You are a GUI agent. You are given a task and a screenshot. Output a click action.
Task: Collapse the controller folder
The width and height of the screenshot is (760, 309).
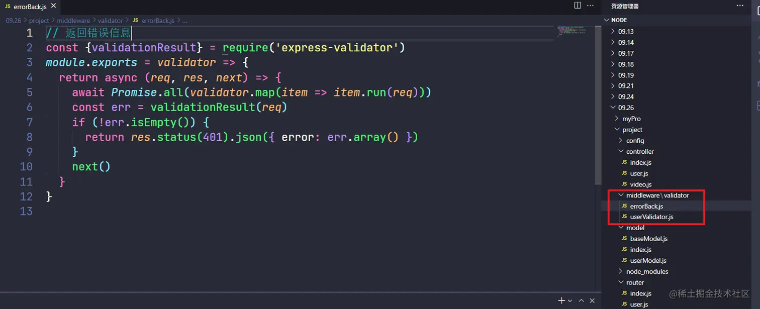[640, 151]
